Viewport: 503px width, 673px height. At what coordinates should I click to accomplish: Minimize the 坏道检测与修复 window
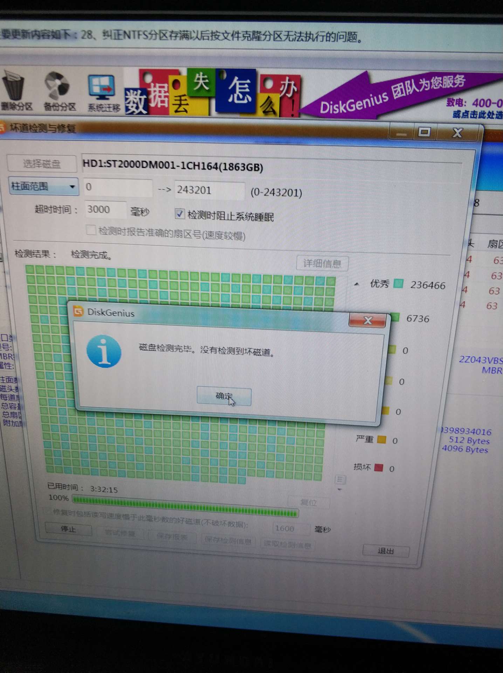point(401,133)
